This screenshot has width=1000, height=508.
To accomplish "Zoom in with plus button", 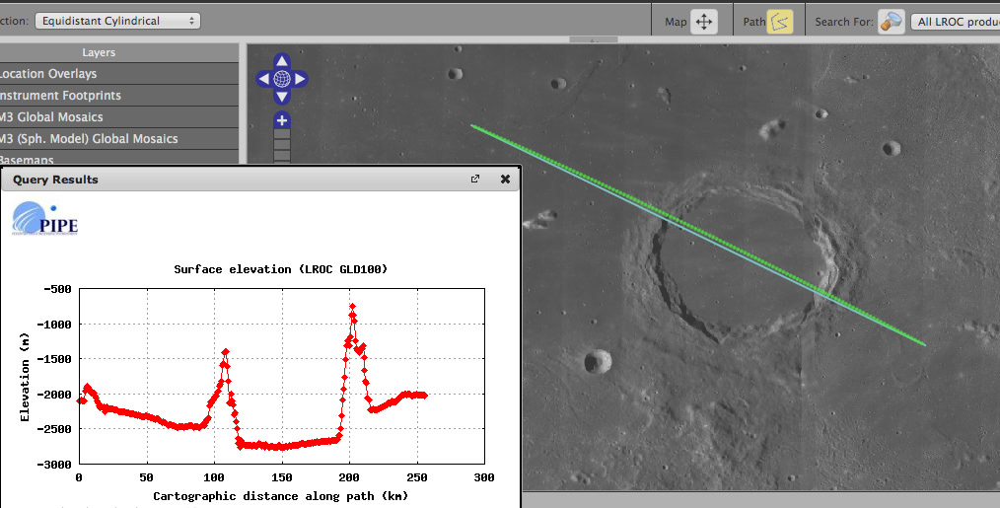I will coord(282,121).
